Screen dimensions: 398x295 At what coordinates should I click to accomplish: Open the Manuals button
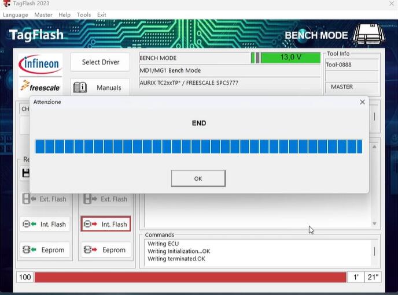point(100,88)
